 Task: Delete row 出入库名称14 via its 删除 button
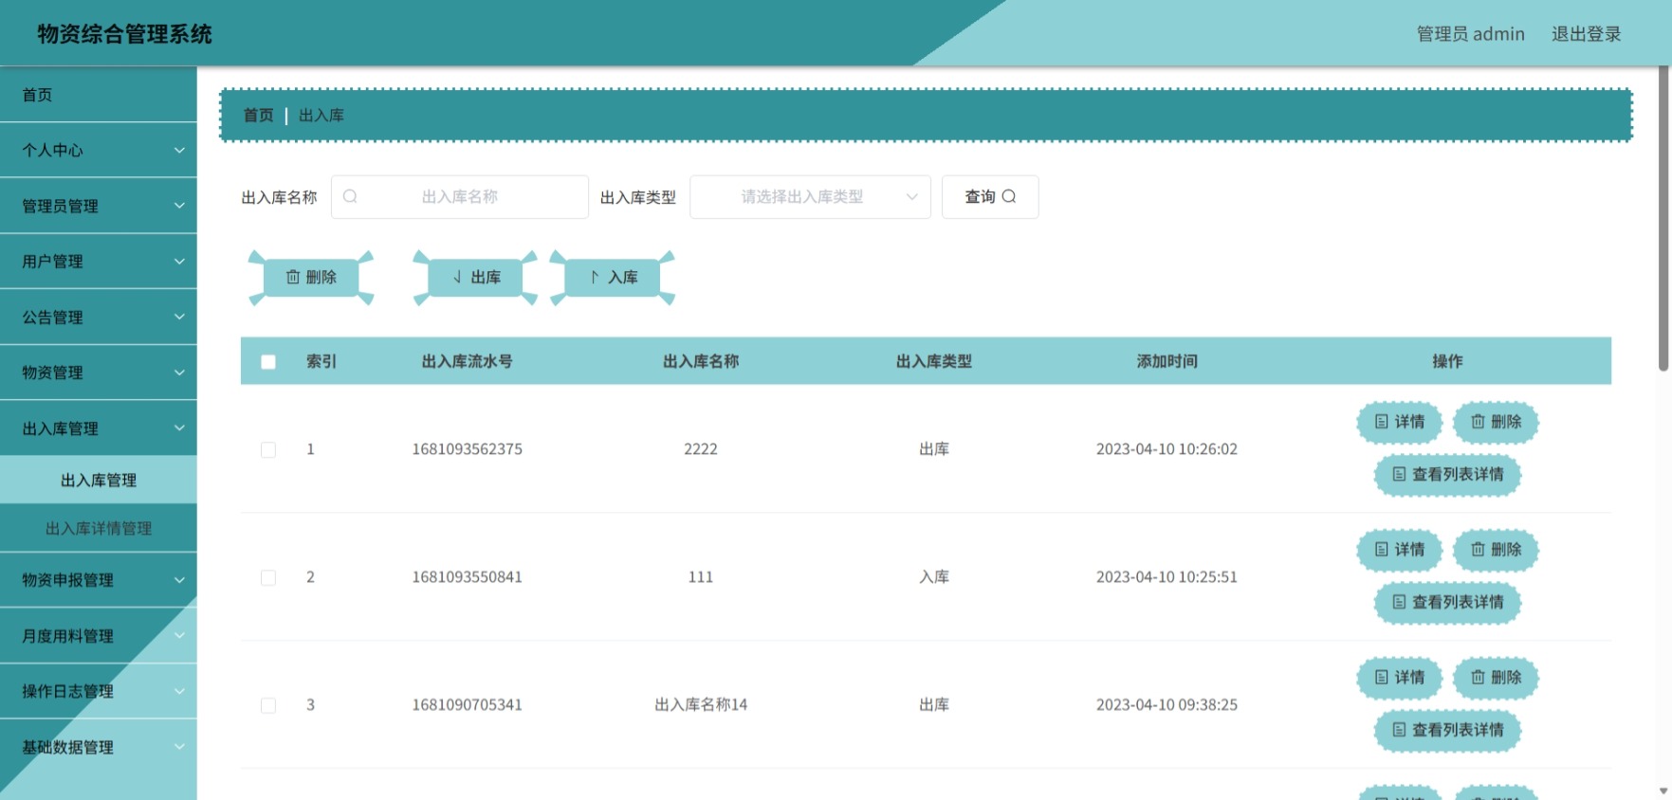click(x=1496, y=678)
